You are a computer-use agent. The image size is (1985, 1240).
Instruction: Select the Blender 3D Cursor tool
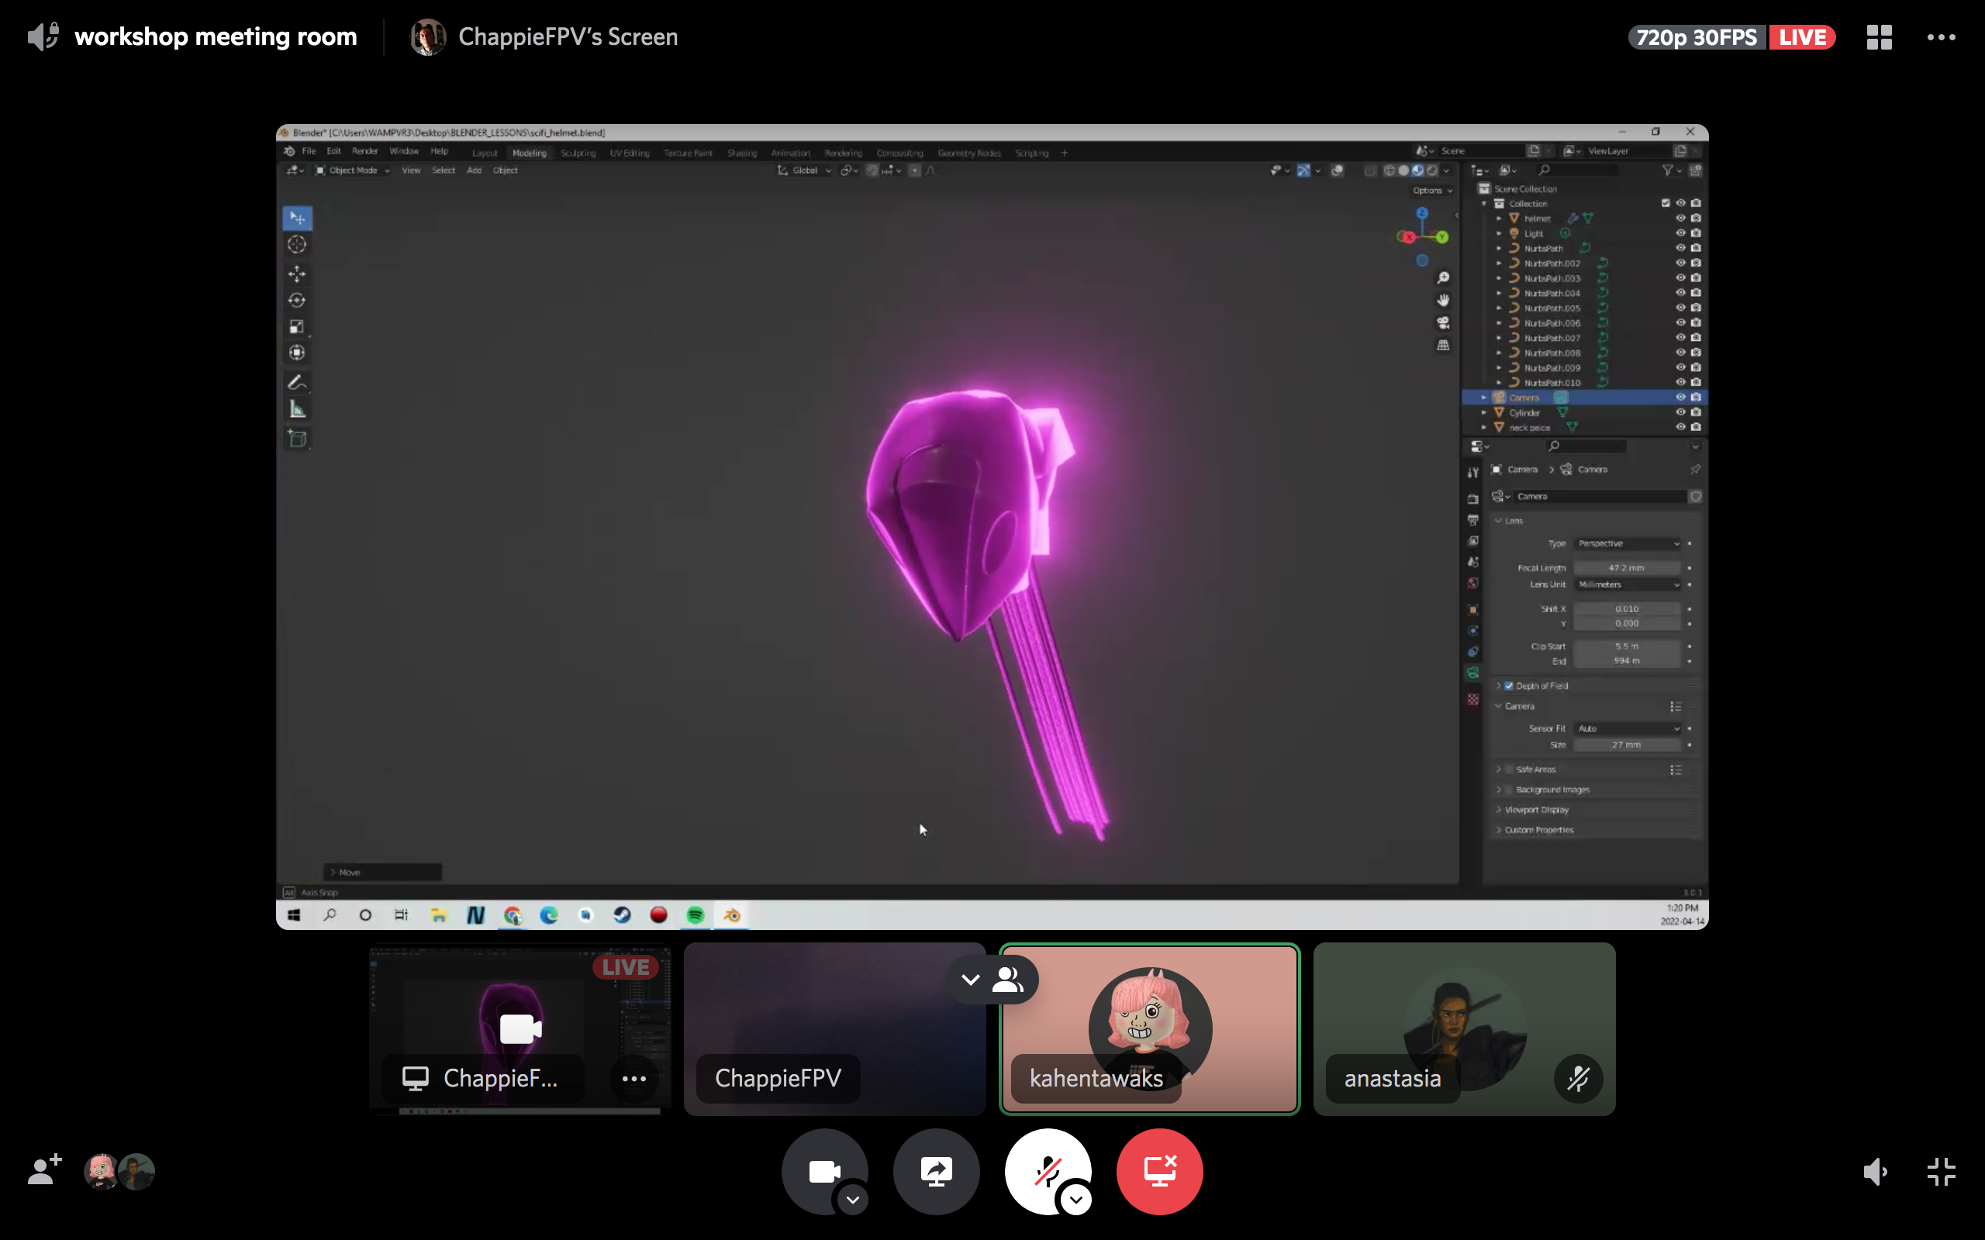click(x=297, y=244)
